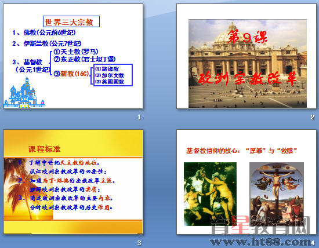Screen dimensions: 319x248
Task: Click the slide number 3 label
Action: [139, 243]
